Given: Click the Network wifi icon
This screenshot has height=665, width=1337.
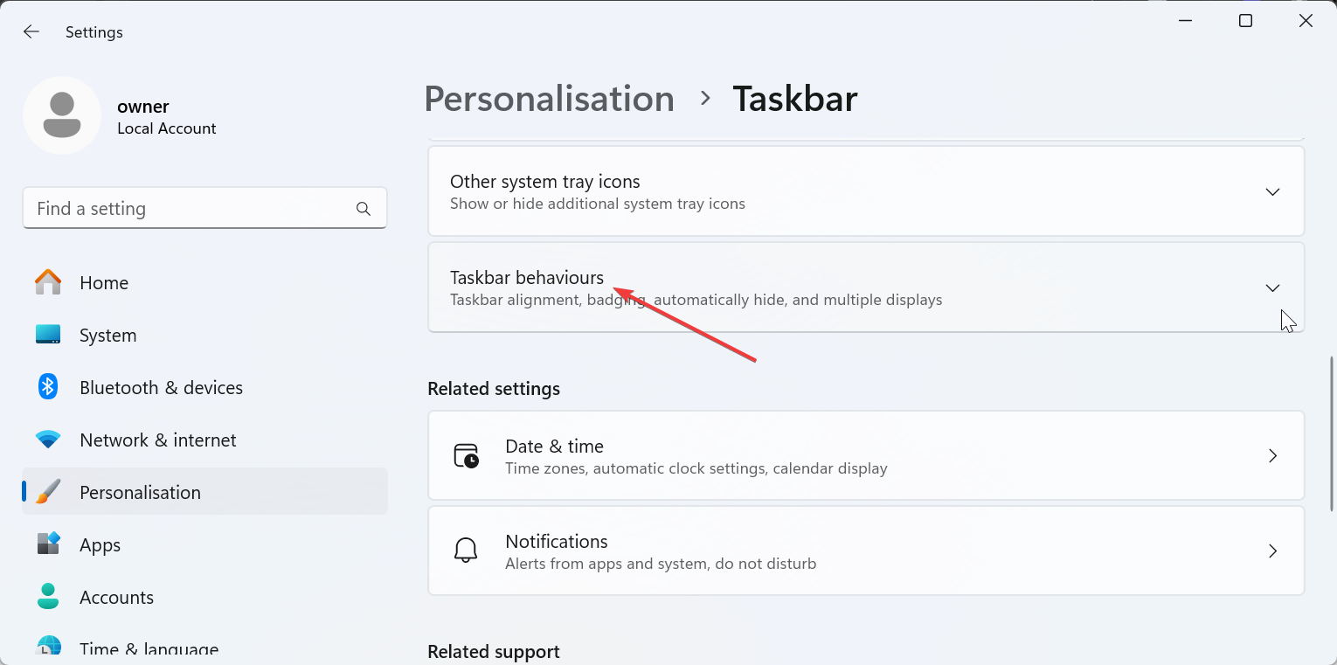Looking at the screenshot, I should (48, 440).
